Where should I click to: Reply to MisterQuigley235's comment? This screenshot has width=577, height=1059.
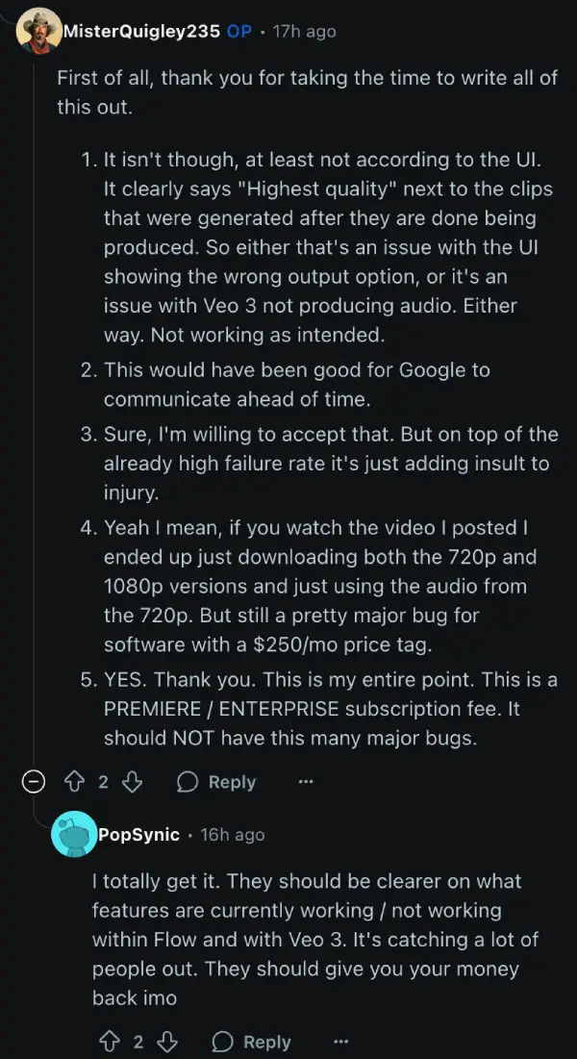[216, 782]
